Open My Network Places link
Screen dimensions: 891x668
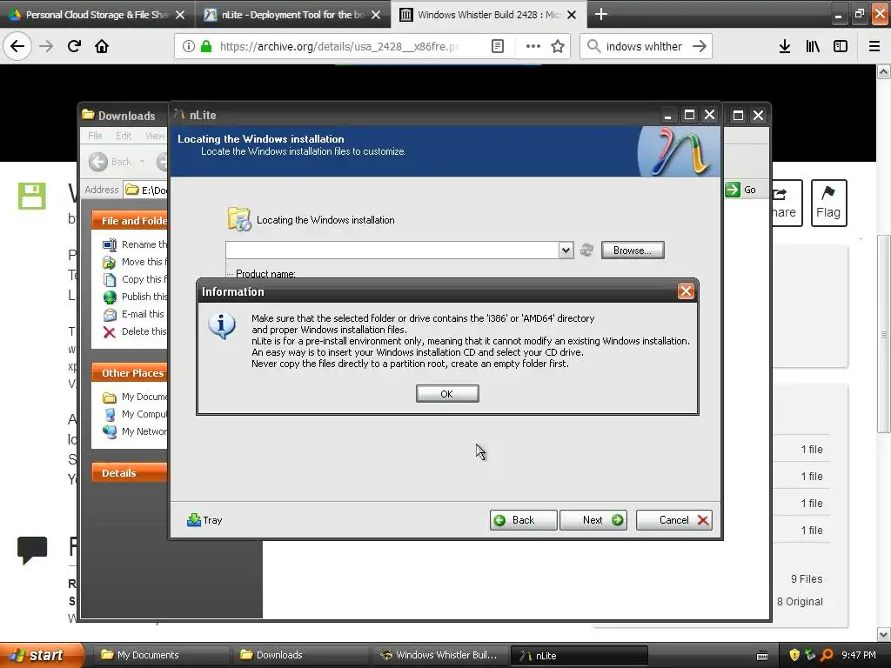pyautogui.click(x=135, y=431)
